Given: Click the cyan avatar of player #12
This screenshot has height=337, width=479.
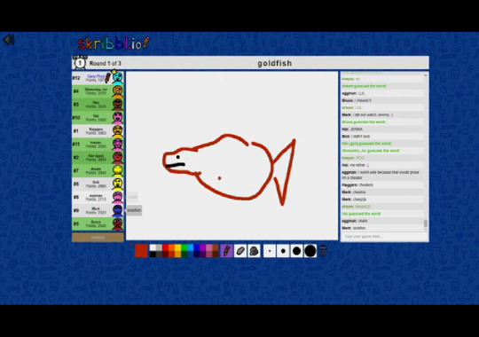Looking at the screenshot, I should pyautogui.click(x=118, y=78).
